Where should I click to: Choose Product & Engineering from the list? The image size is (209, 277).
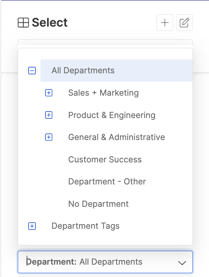[x=112, y=115]
